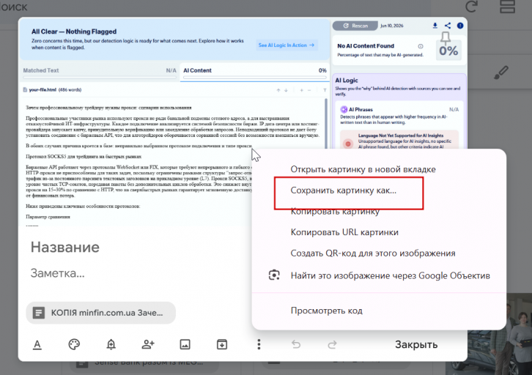Open the note's three-dot more menu
This screenshot has height=375, width=532.
[259, 344]
